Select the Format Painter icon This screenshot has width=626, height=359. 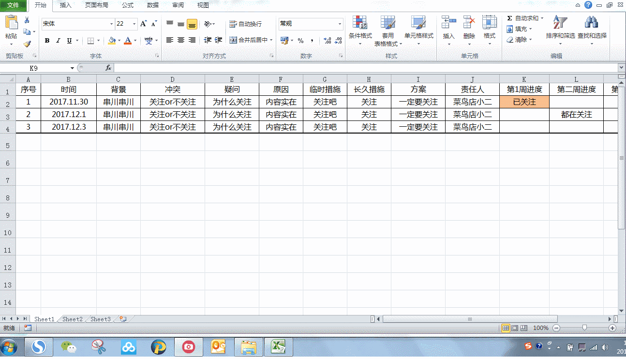tap(28, 43)
